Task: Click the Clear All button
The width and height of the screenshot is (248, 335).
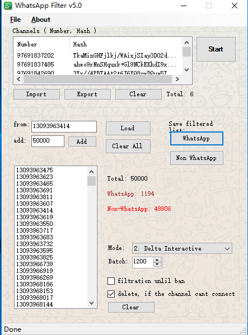Action: 128,146
